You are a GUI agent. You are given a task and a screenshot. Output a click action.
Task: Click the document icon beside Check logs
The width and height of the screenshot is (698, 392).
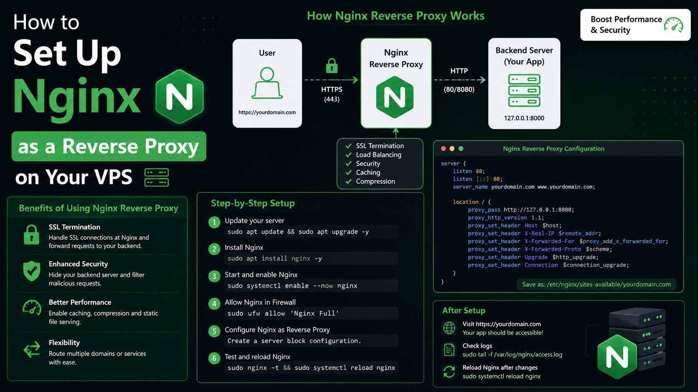(449, 350)
